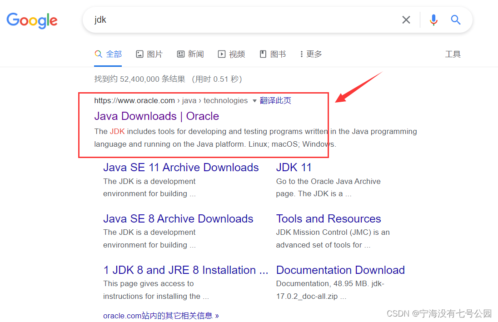Image resolution: width=498 pixels, height=322 pixels.
Task: Expand the dropdown arrow next to the oracle.com URL
Action: 254,101
